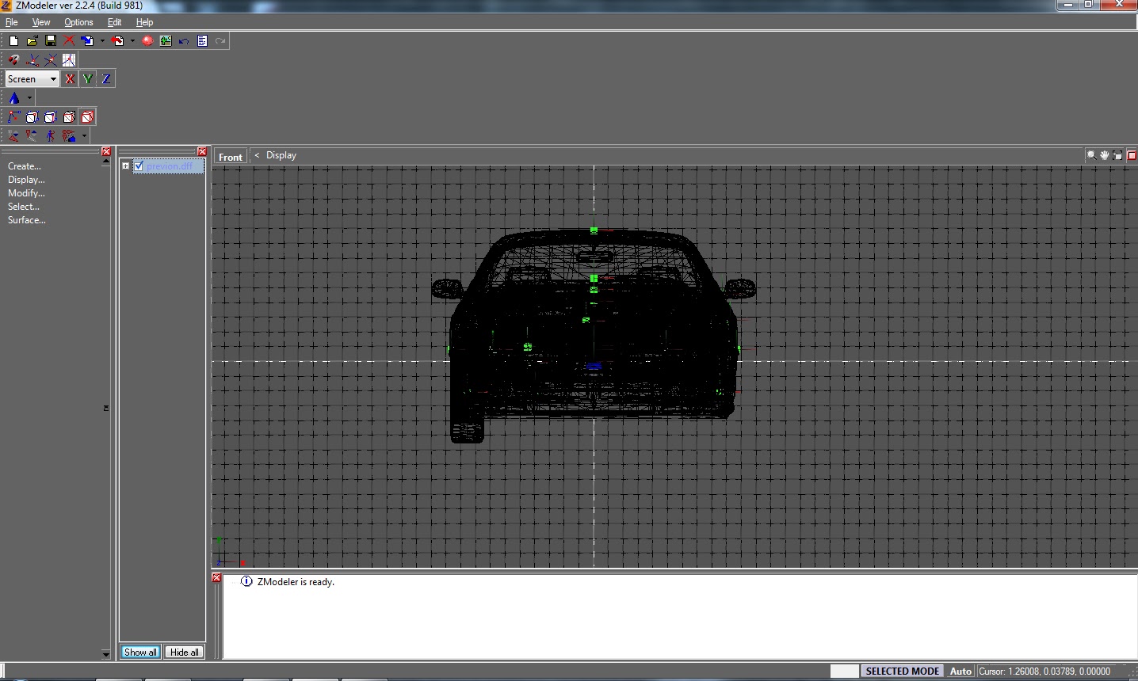Switch to polygons editing level cube icon

pyautogui.click(x=51, y=116)
